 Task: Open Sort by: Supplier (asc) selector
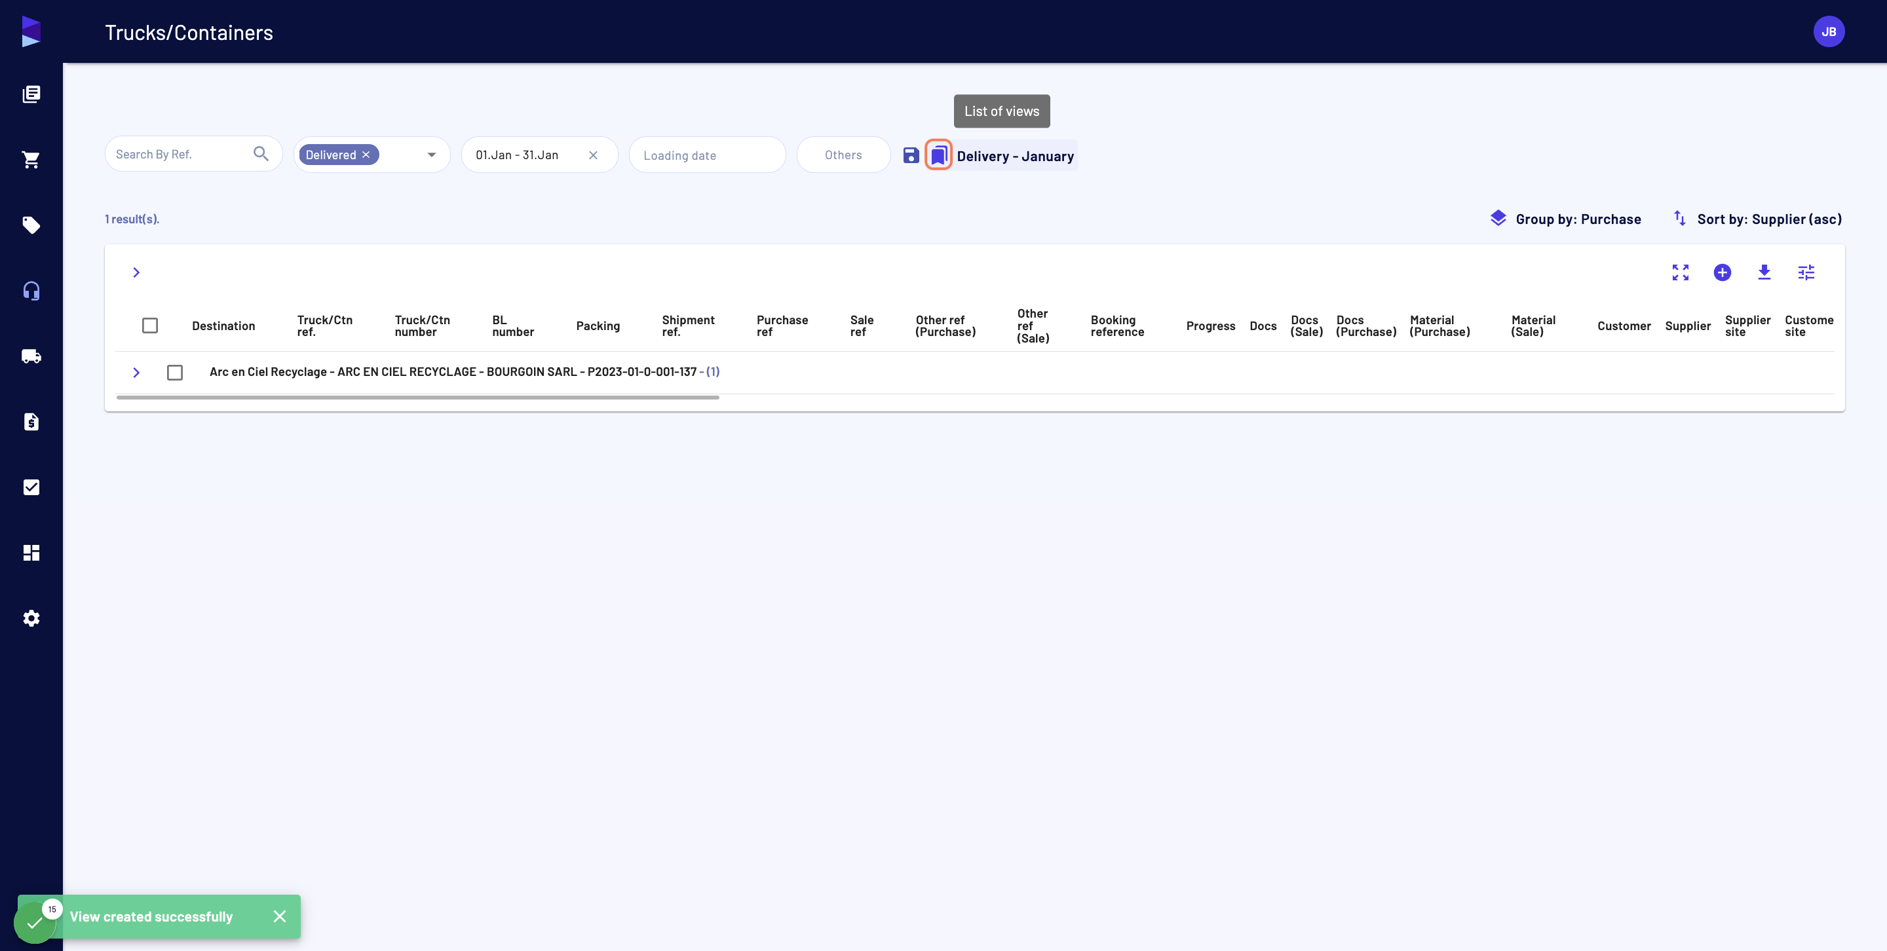[1757, 219]
